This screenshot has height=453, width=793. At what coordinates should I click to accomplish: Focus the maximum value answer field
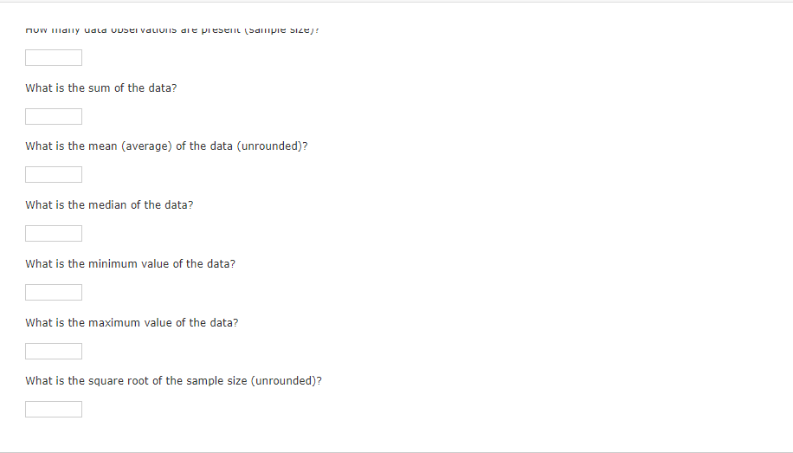[x=54, y=351]
